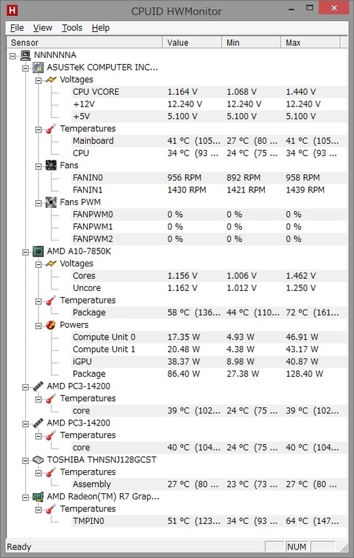Image resolution: width=354 pixels, height=558 pixels.
Task: Click the TOSHIBA drive icon
Action: coord(38,460)
